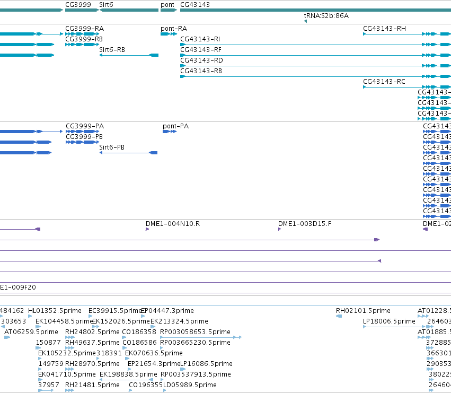Open the LD05989.5prime EST label
The height and width of the screenshot is (393, 451).
point(190,385)
